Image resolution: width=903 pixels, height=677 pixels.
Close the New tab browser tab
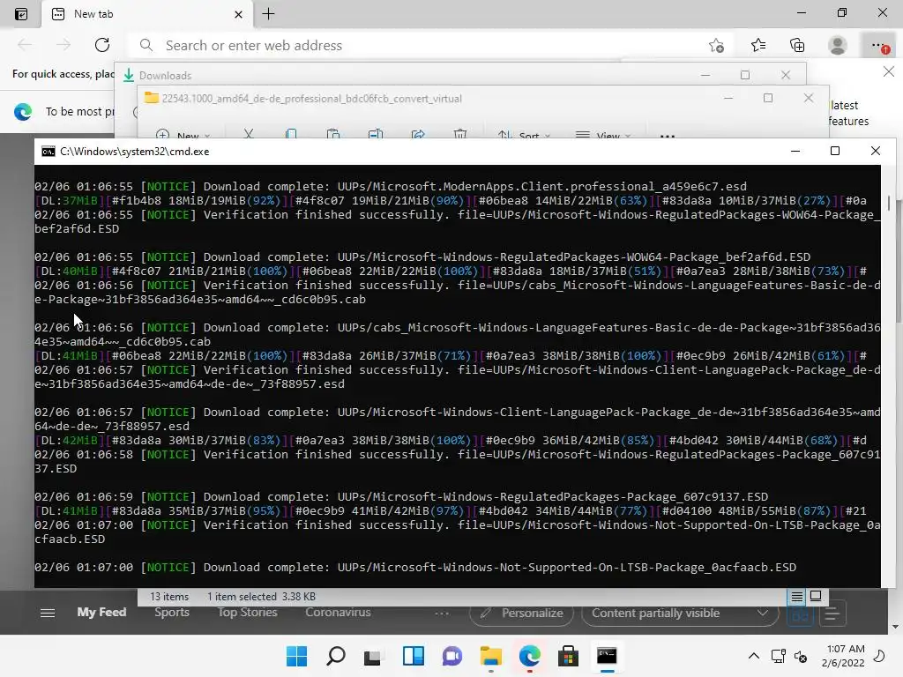point(238,14)
